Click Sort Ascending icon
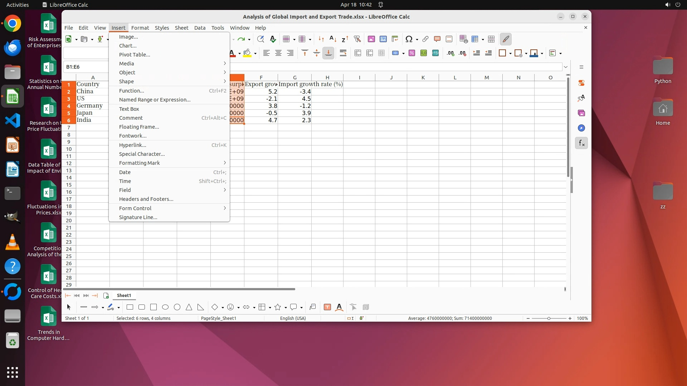 [333, 39]
